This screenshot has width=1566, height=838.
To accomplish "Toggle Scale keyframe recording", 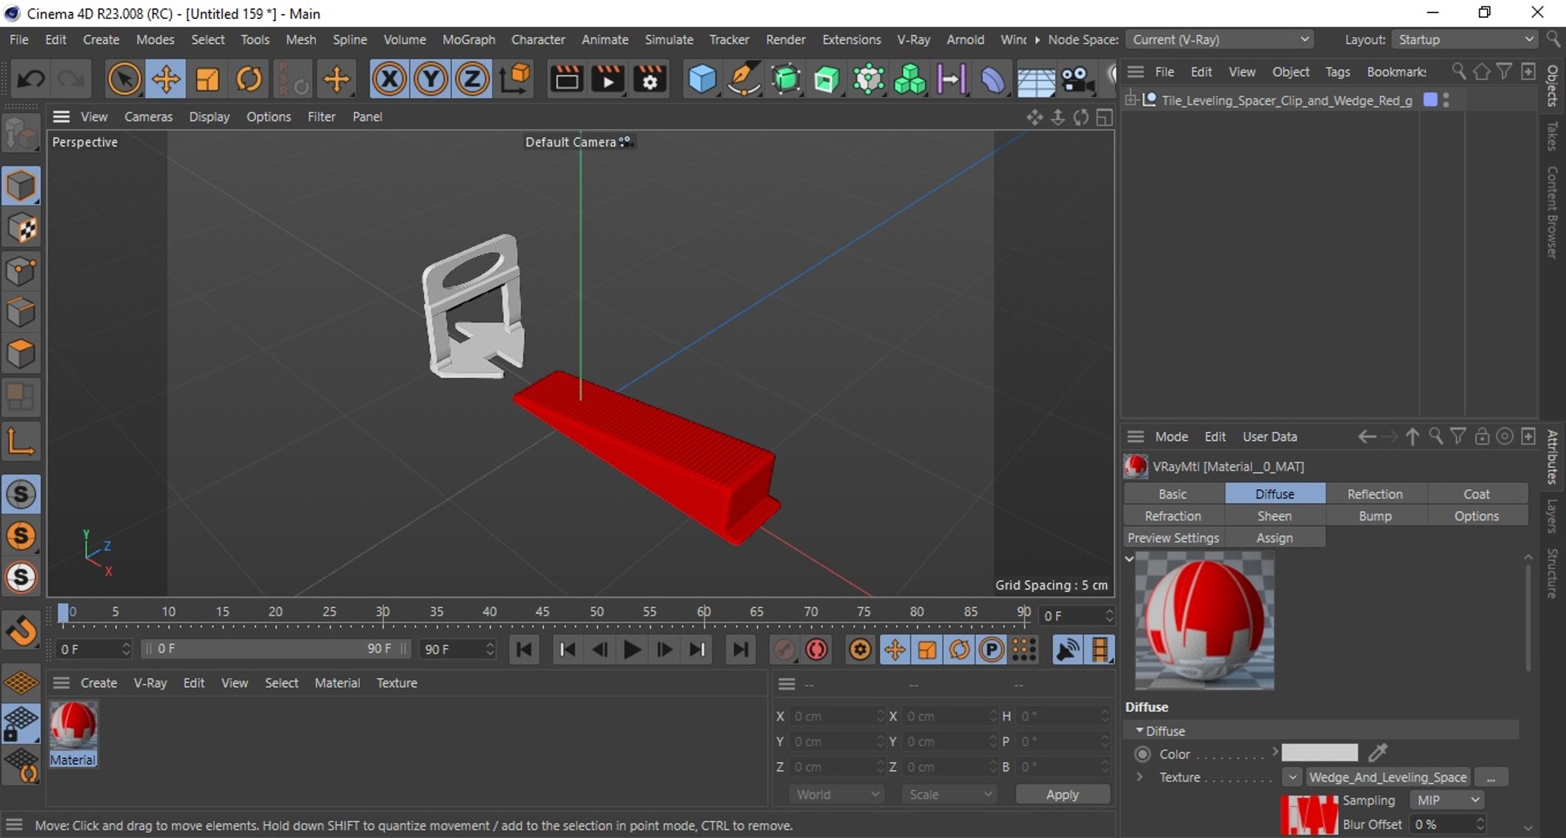I will click(x=927, y=650).
